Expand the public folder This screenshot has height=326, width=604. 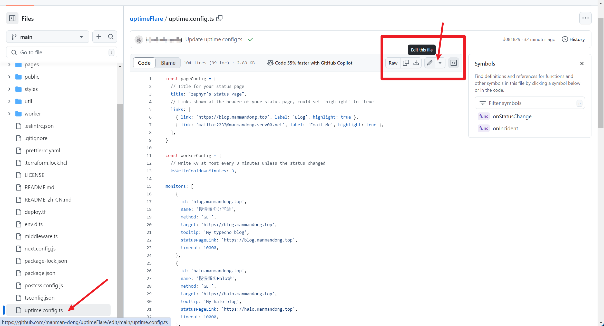click(9, 77)
